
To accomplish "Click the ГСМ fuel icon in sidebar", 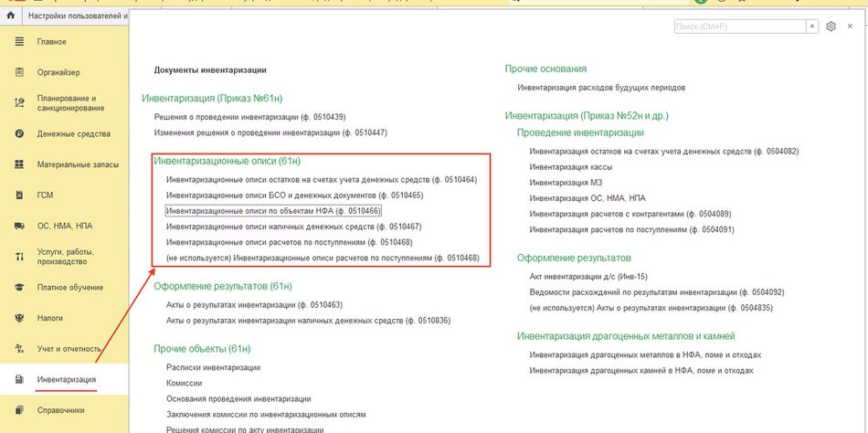I will tap(18, 195).
